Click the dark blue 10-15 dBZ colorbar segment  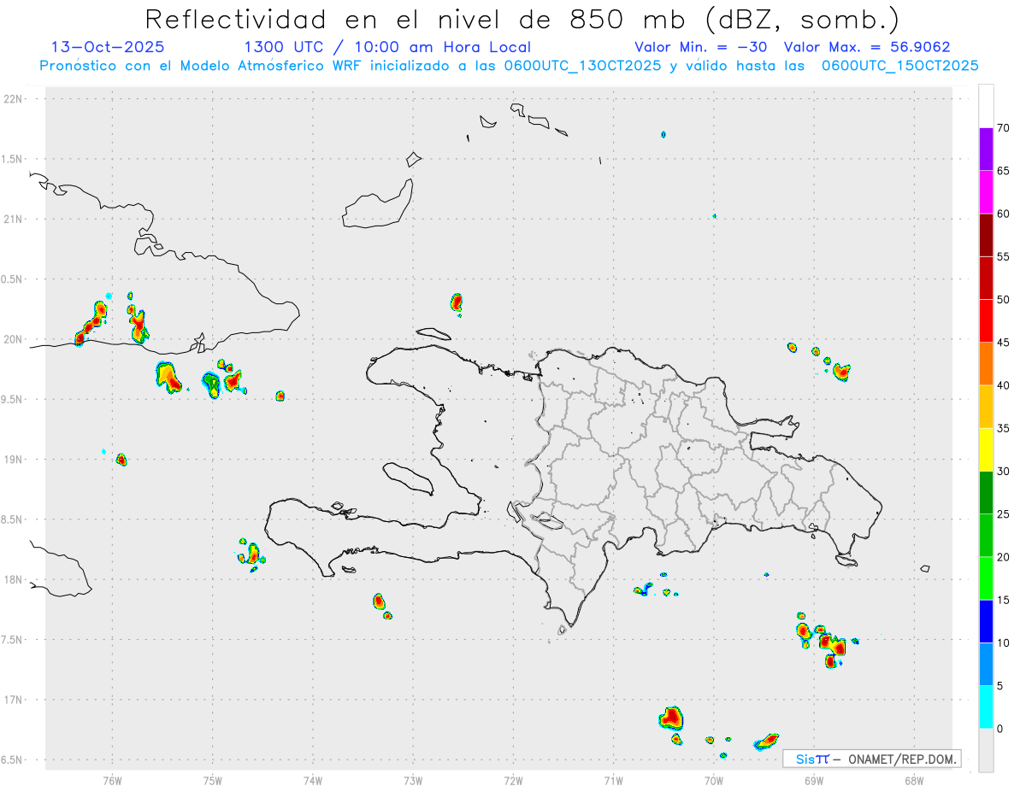coord(986,621)
